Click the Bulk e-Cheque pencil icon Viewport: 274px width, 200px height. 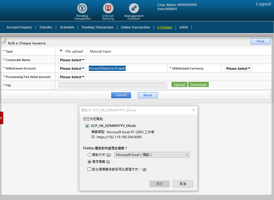pyautogui.click(x=4, y=41)
